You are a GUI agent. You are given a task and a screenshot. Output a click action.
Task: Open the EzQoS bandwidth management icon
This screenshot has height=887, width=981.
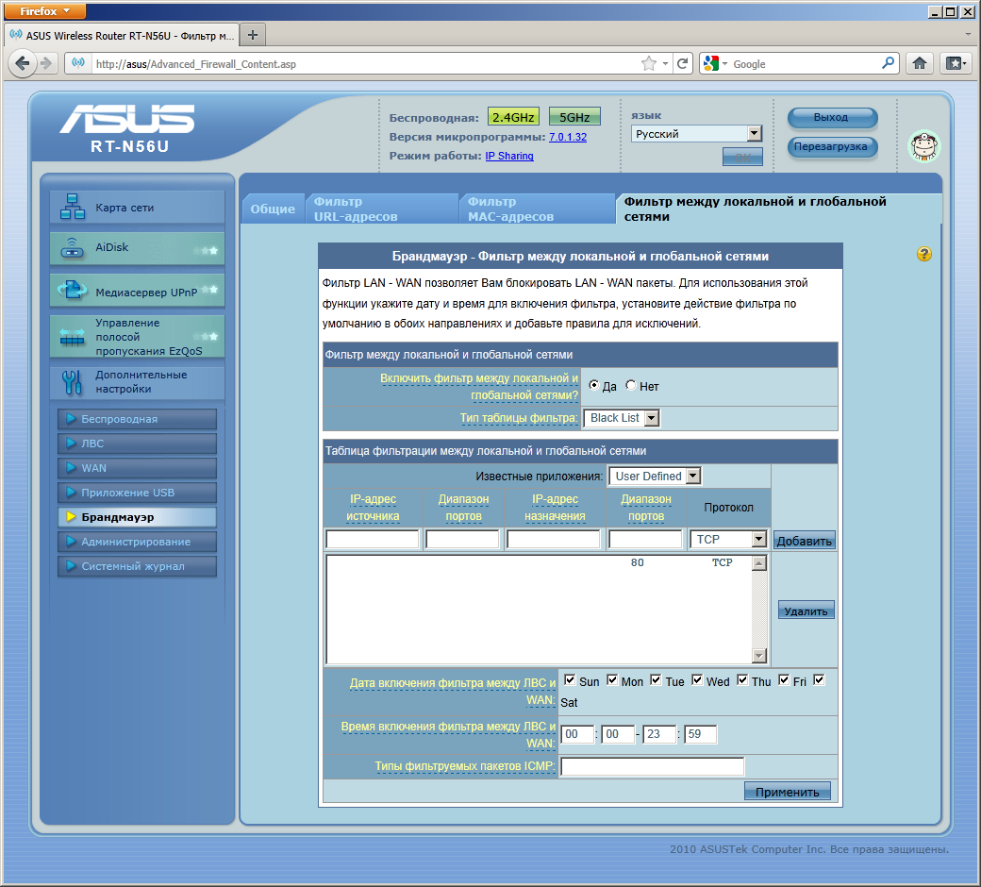[x=73, y=337]
